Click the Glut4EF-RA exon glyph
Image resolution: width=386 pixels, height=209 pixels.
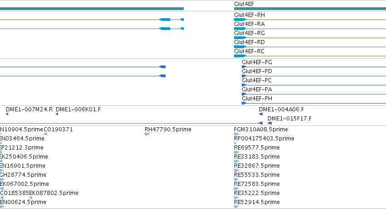pos(240,29)
